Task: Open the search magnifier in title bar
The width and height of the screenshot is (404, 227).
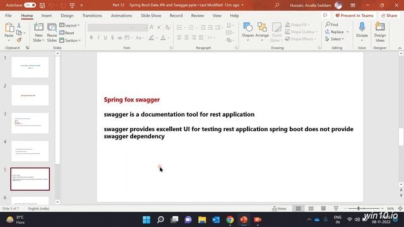Action: pyautogui.click(x=276, y=5)
